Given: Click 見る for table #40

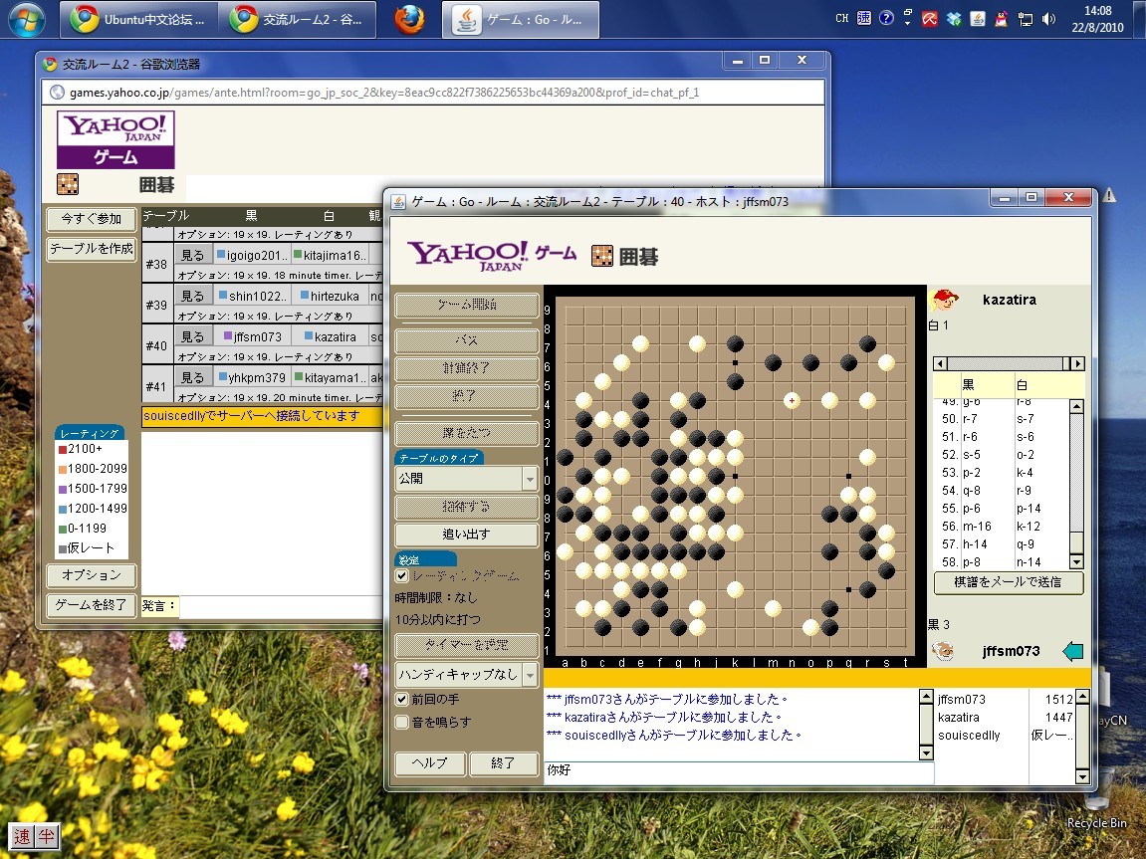Looking at the screenshot, I should [x=193, y=336].
